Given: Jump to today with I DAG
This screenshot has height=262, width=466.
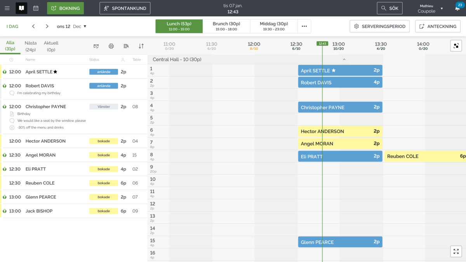Looking at the screenshot, I should coord(12,26).
